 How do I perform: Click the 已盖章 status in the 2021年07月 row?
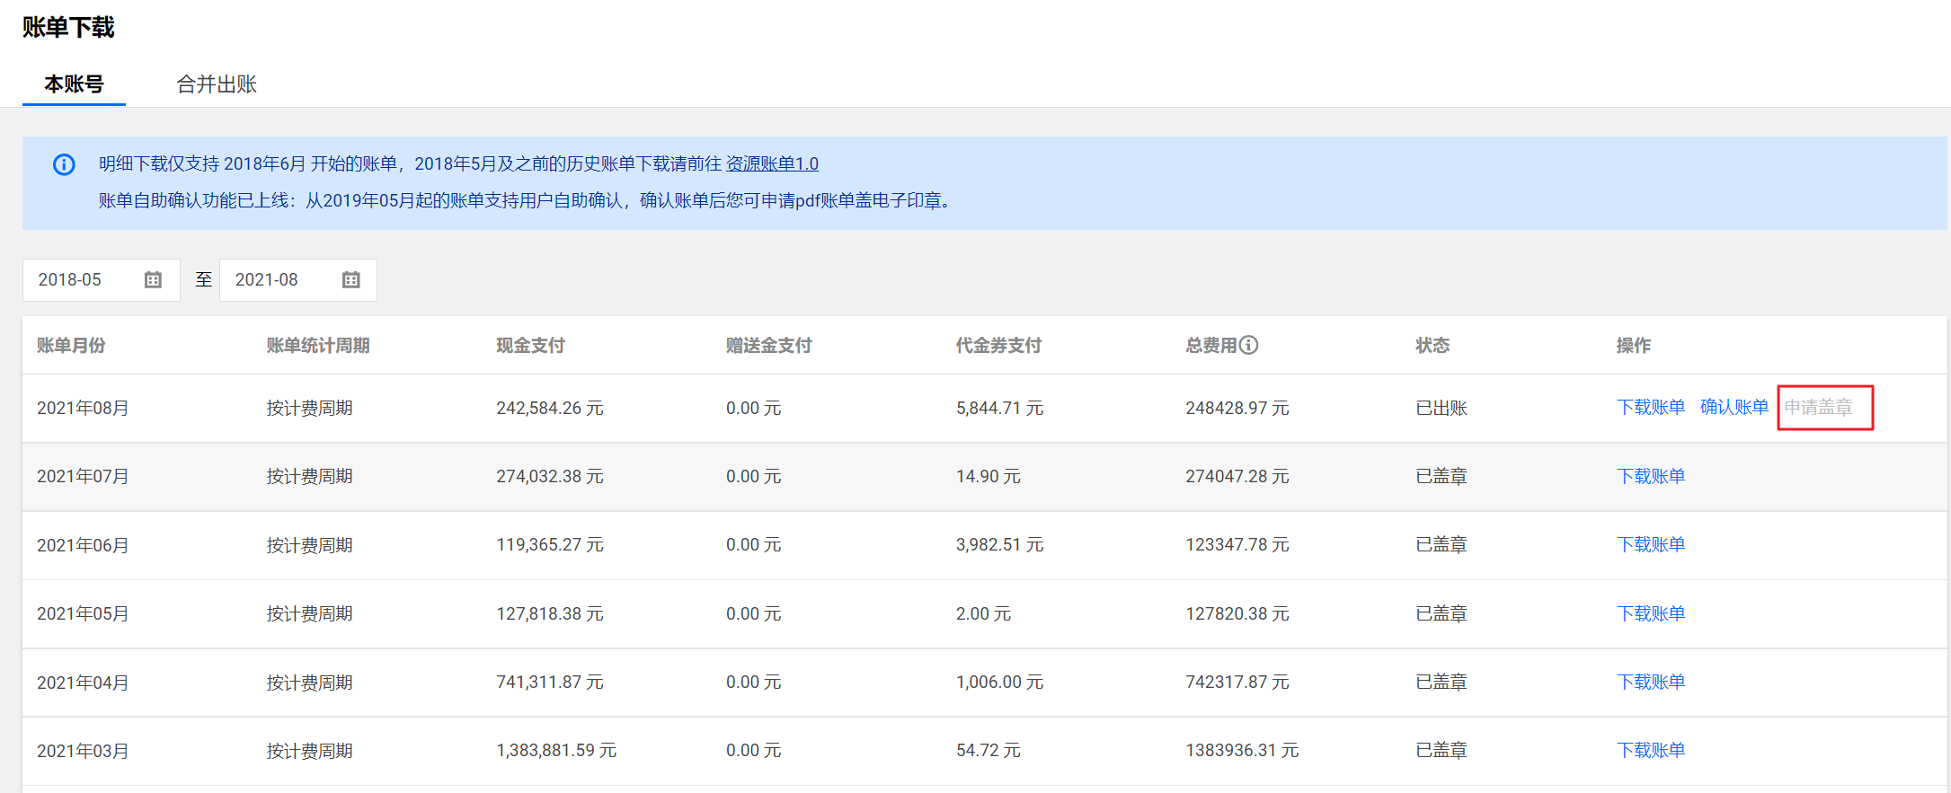point(1441,476)
